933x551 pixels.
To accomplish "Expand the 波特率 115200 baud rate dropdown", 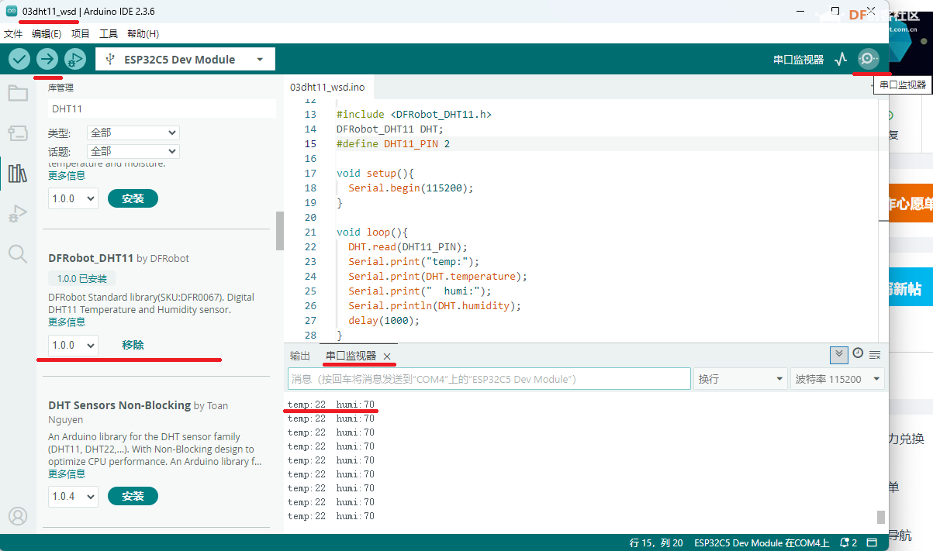I will coord(838,379).
